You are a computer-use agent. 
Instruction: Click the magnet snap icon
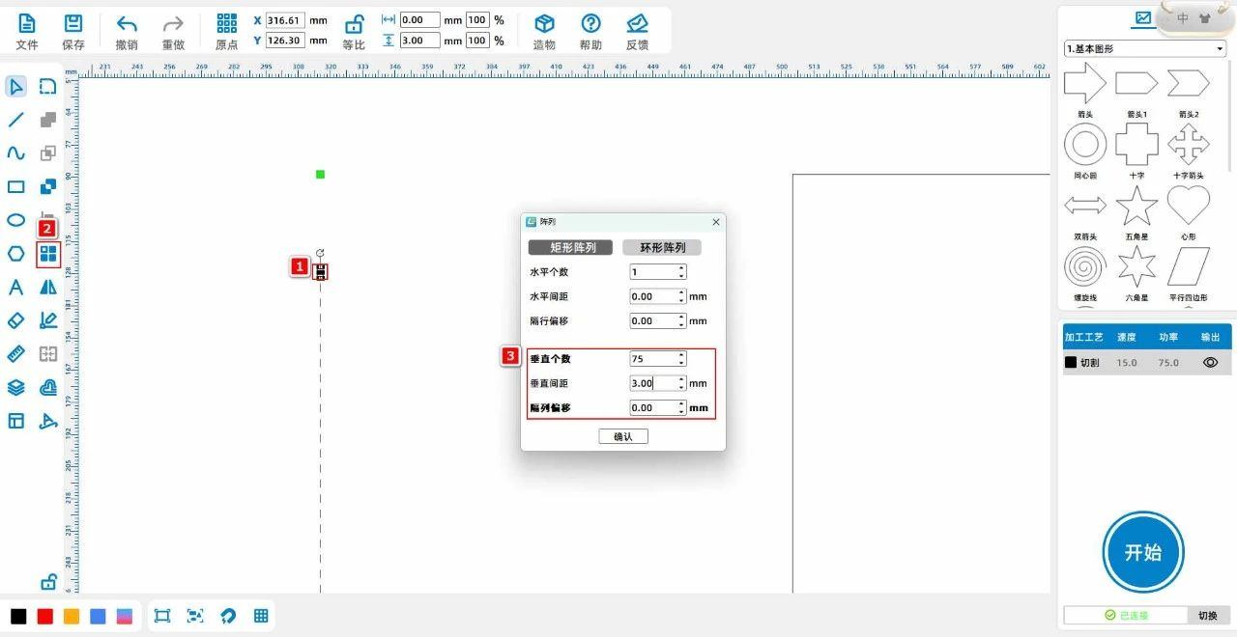pos(228,616)
